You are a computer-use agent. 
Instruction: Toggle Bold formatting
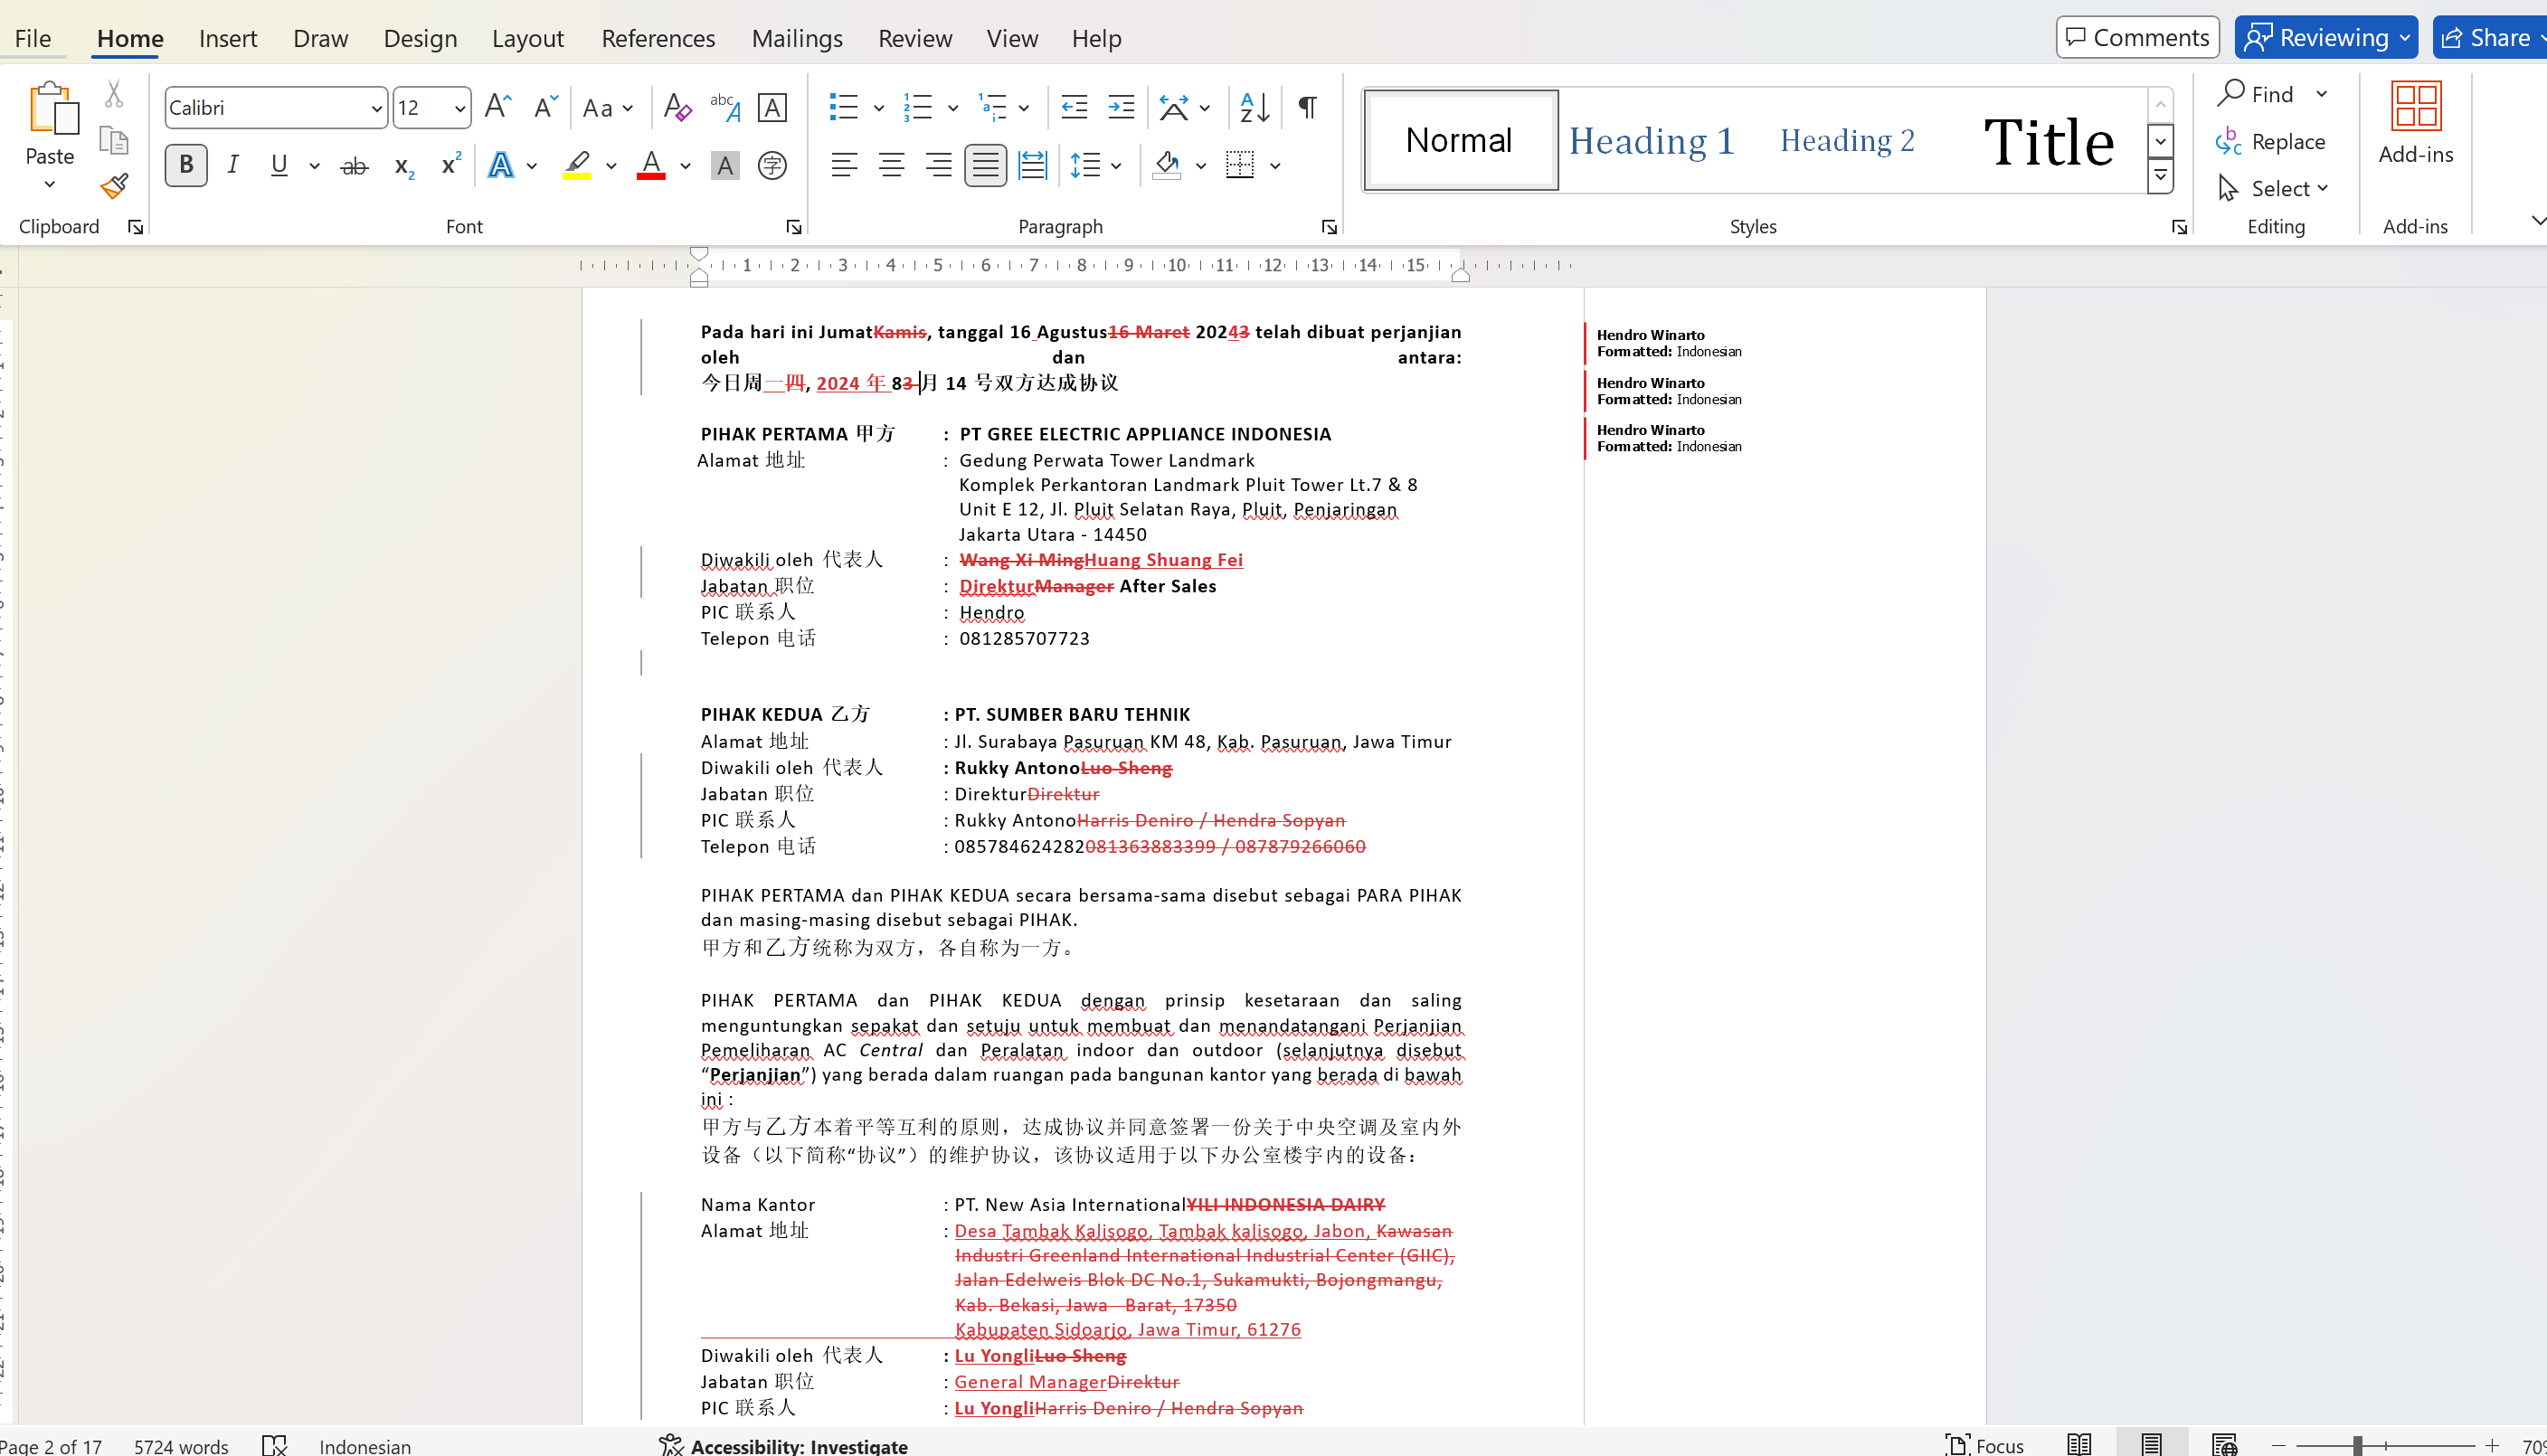tap(186, 165)
